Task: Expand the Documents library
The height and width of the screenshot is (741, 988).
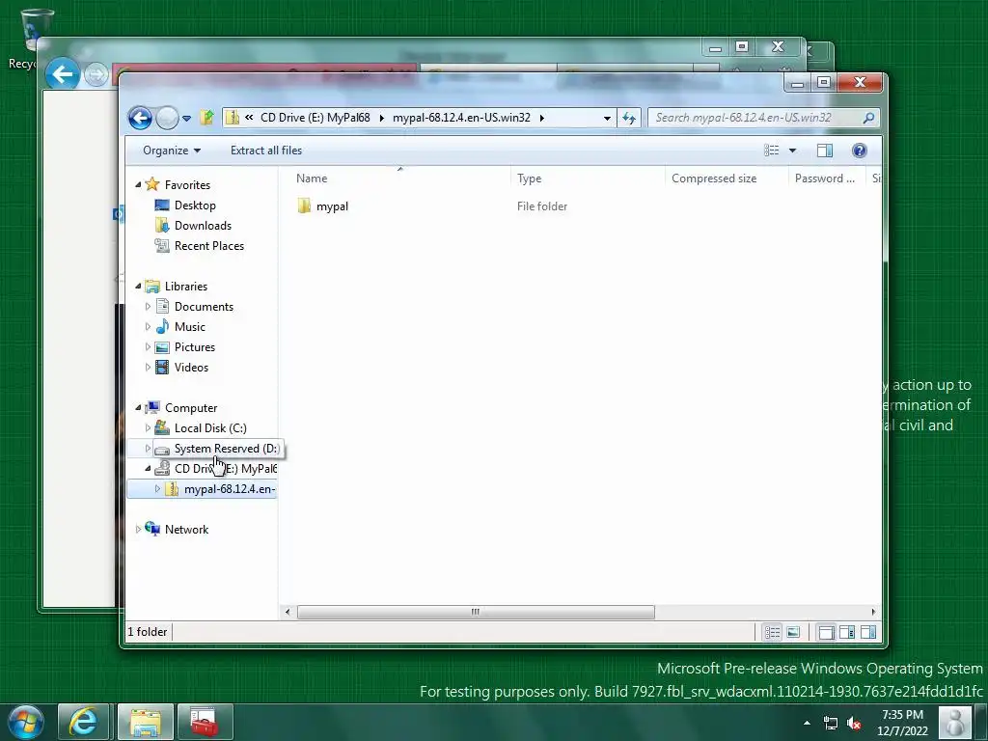Action: (148, 306)
